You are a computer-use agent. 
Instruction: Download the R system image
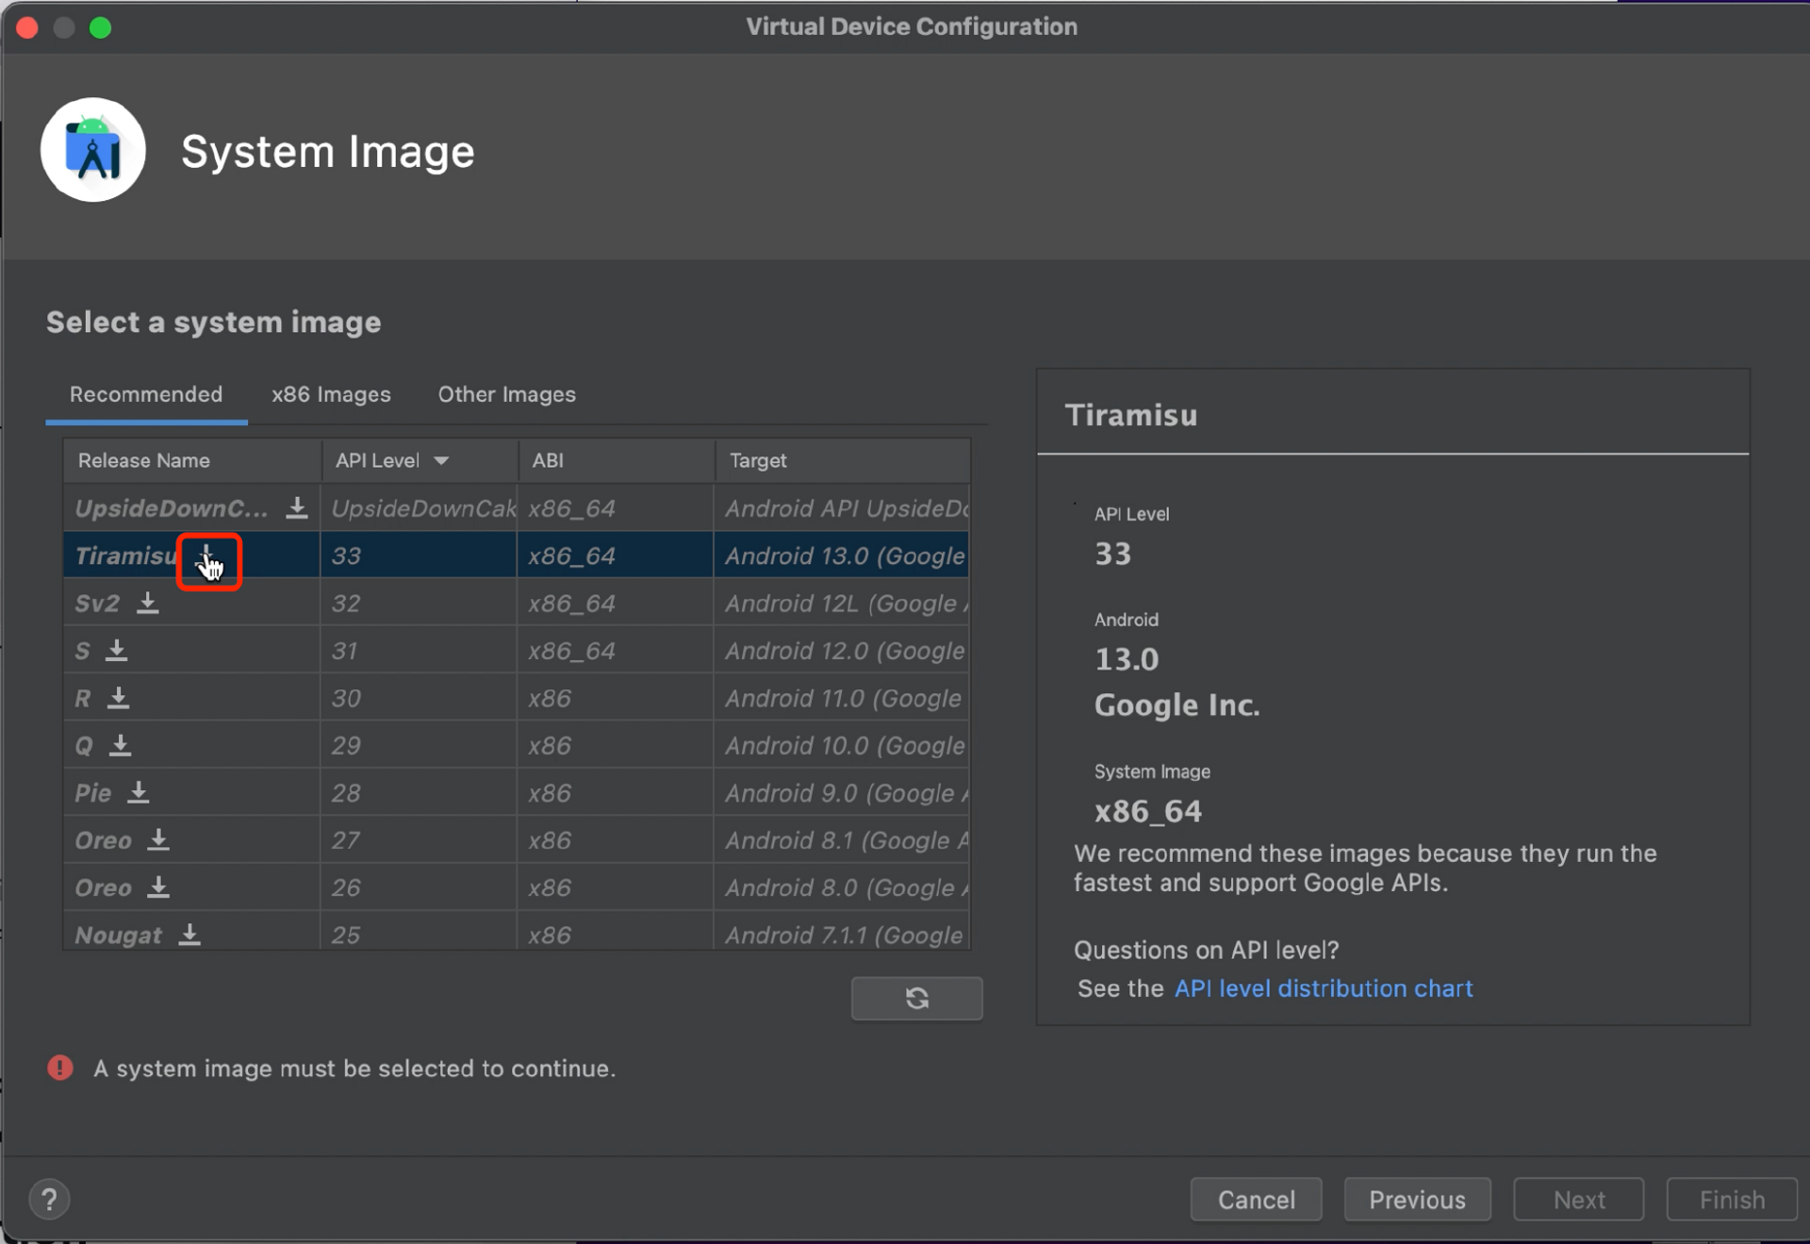tap(119, 698)
